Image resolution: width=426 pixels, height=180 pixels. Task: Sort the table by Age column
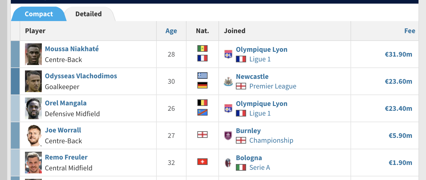tap(171, 31)
